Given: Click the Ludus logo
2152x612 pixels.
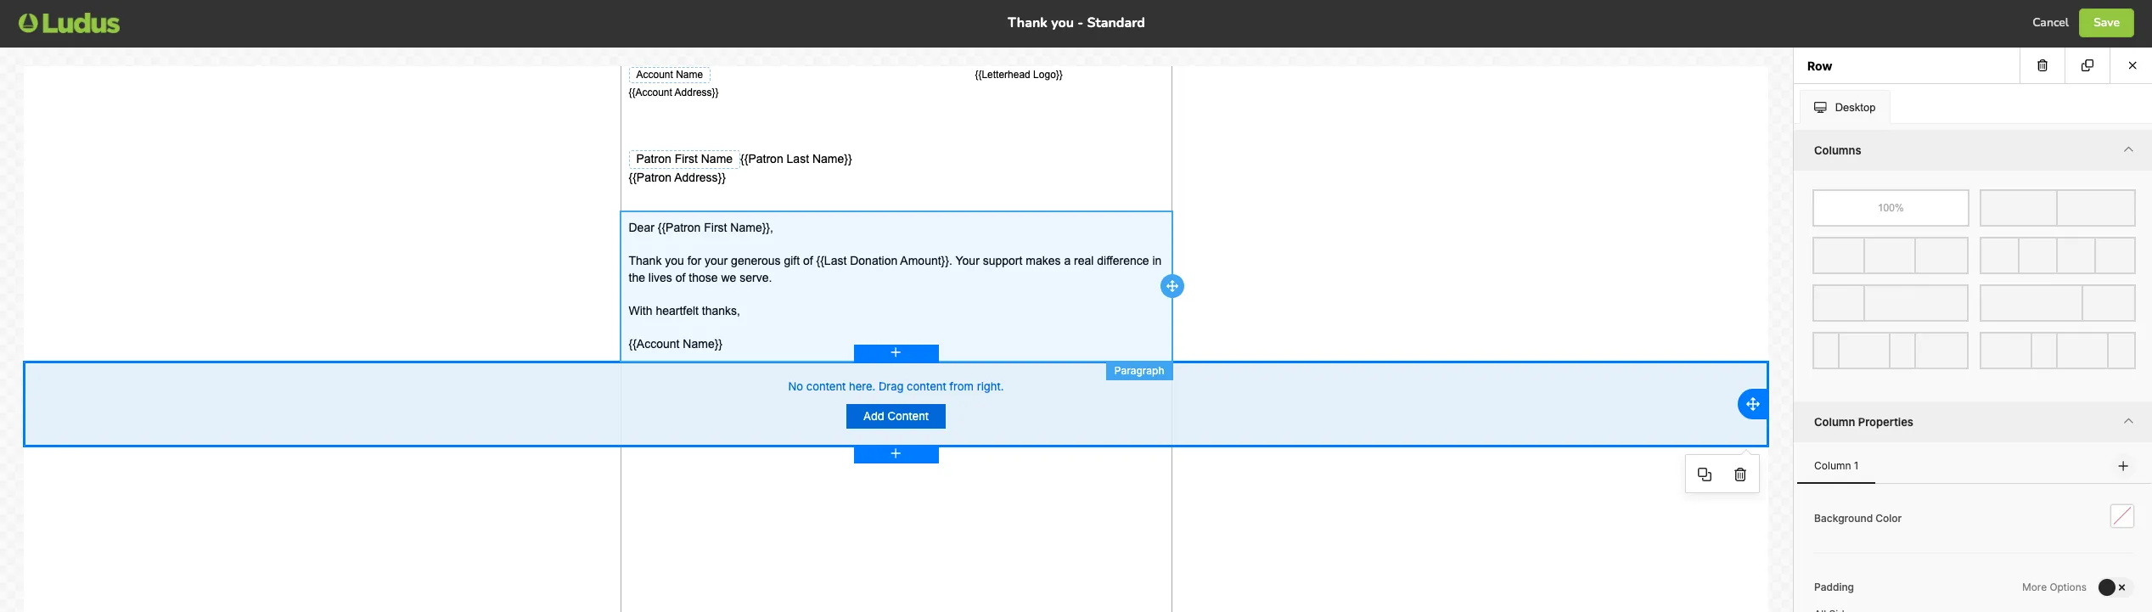Looking at the screenshot, I should click(70, 23).
